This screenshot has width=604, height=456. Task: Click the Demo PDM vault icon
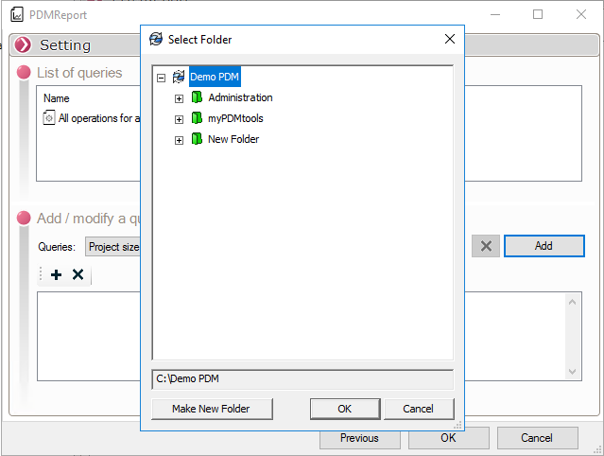click(x=179, y=78)
